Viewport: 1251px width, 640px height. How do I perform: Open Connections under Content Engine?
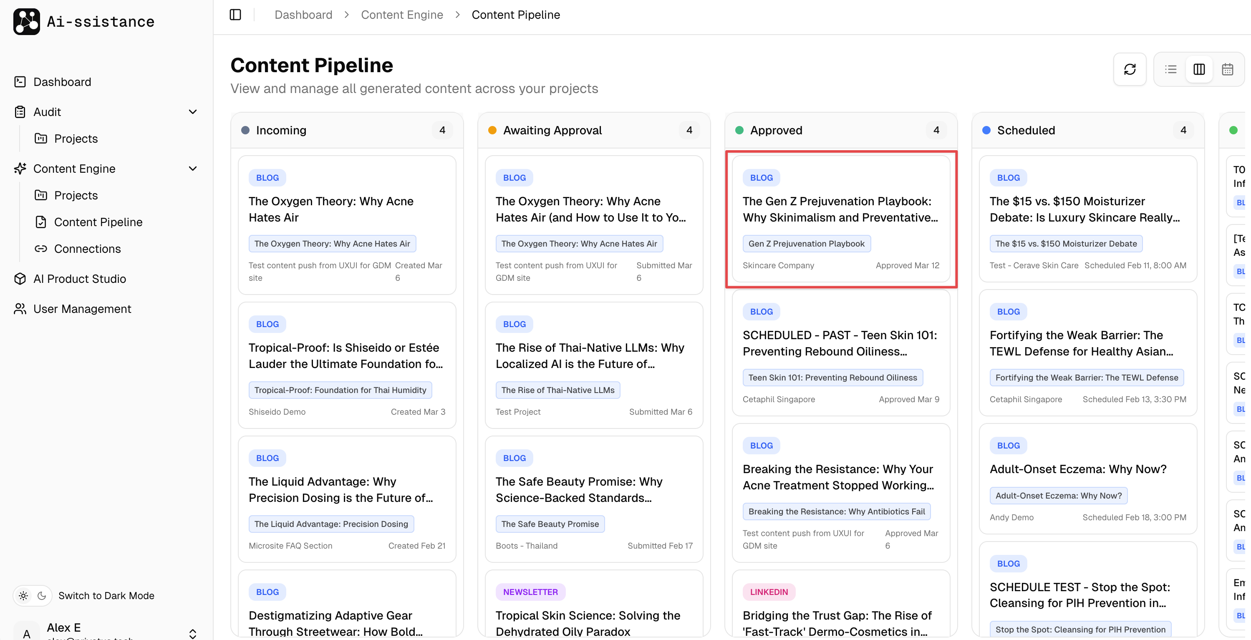click(88, 249)
